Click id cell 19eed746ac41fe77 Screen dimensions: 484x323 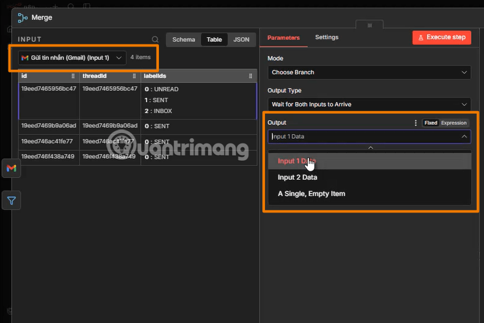[x=47, y=141]
